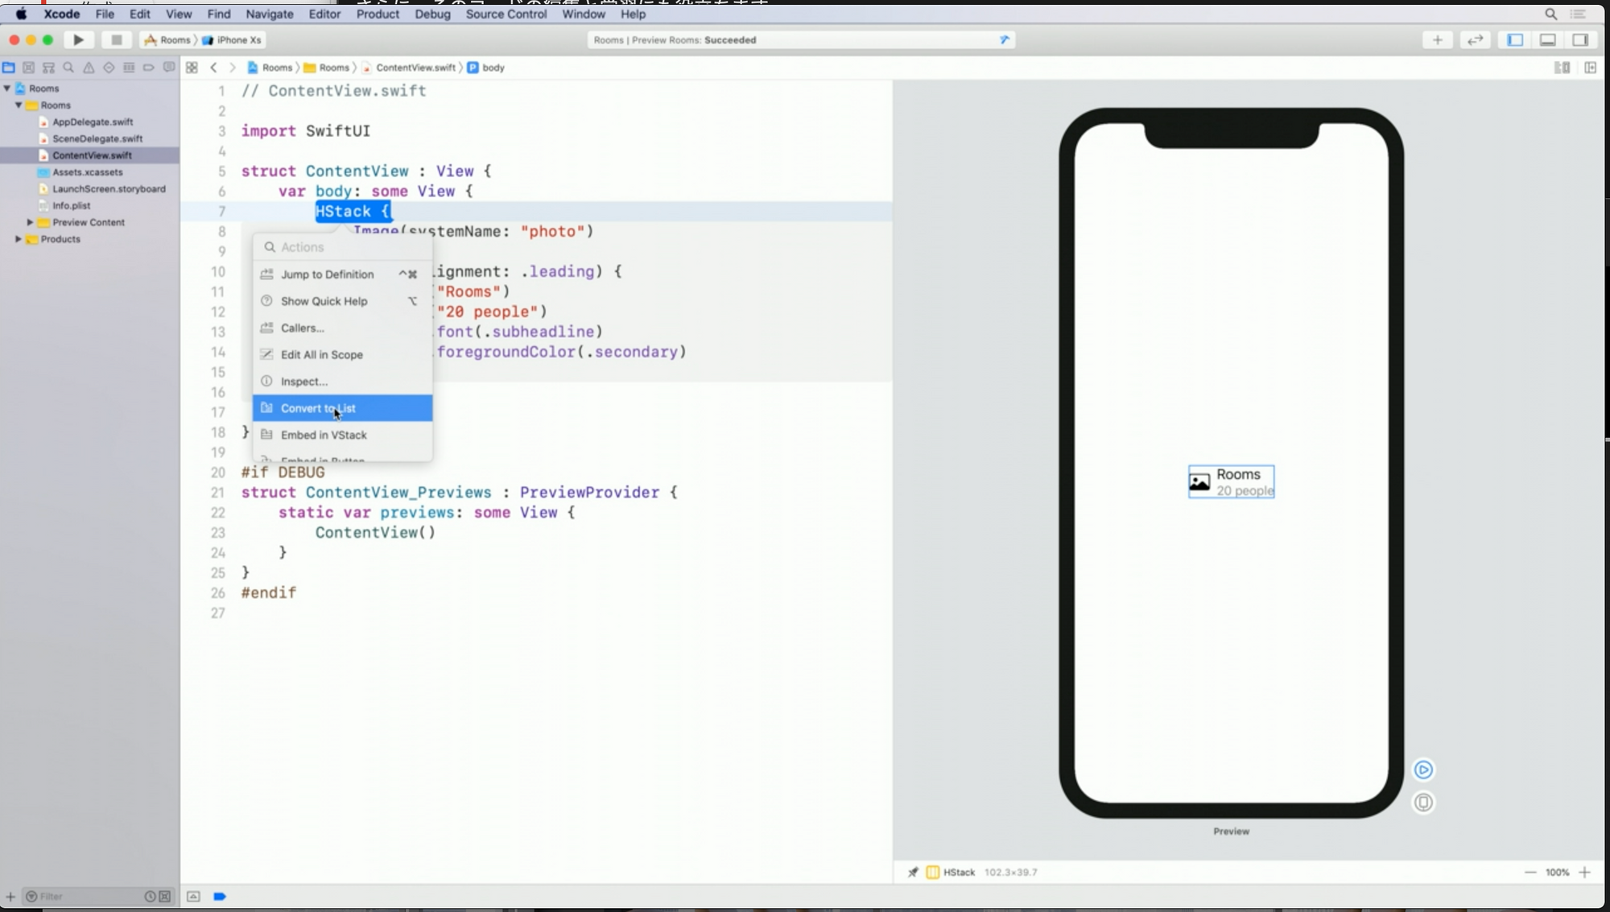Toggle the debug area visibility

pyautogui.click(x=1547, y=39)
